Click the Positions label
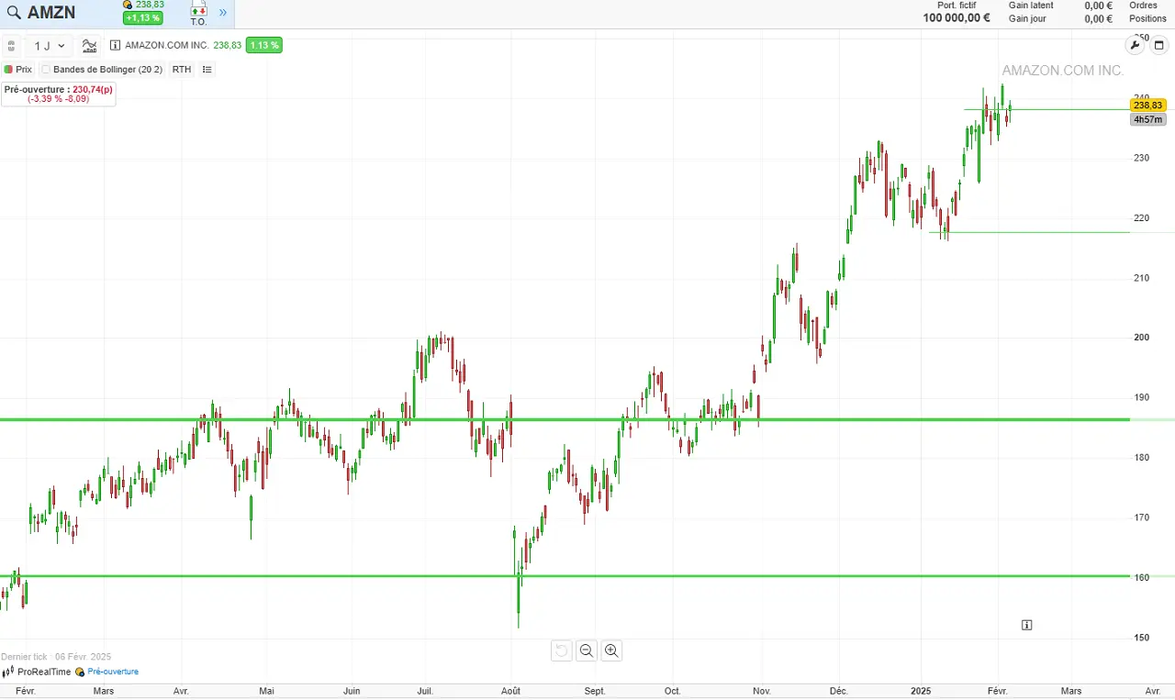This screenshot has width=1175, height=700. pyautogui.click(x=1147, y=18)
